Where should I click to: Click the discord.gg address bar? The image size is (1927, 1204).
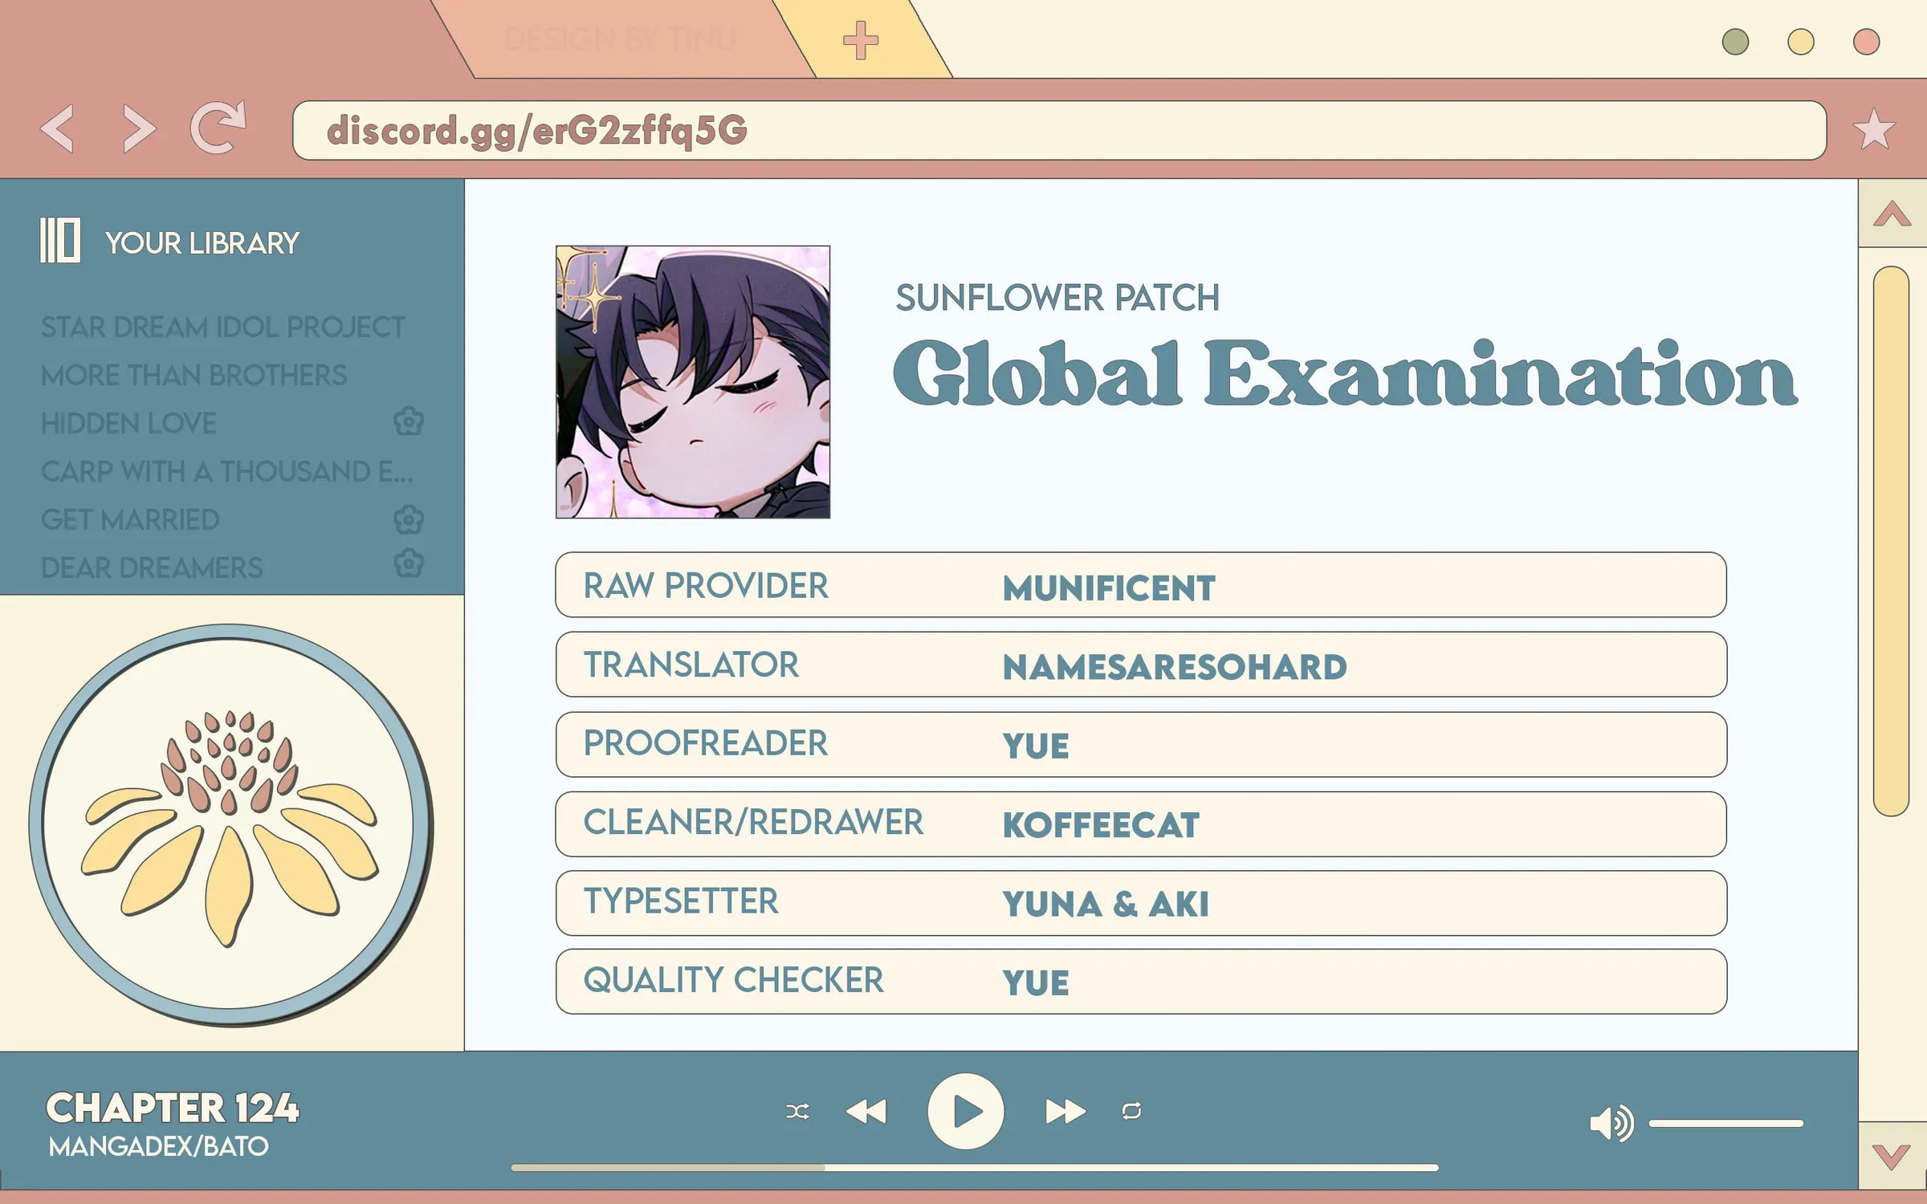point(1060,130)
